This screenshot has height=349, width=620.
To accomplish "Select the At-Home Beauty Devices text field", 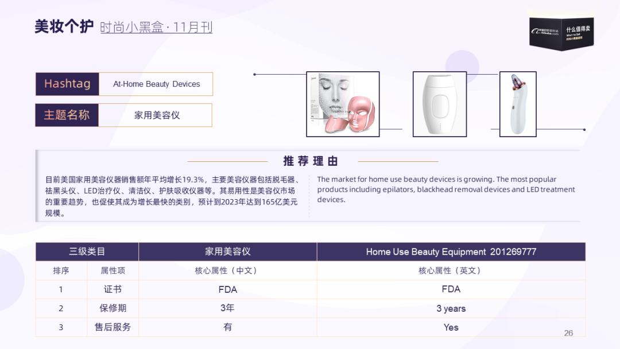I will 156,84.
